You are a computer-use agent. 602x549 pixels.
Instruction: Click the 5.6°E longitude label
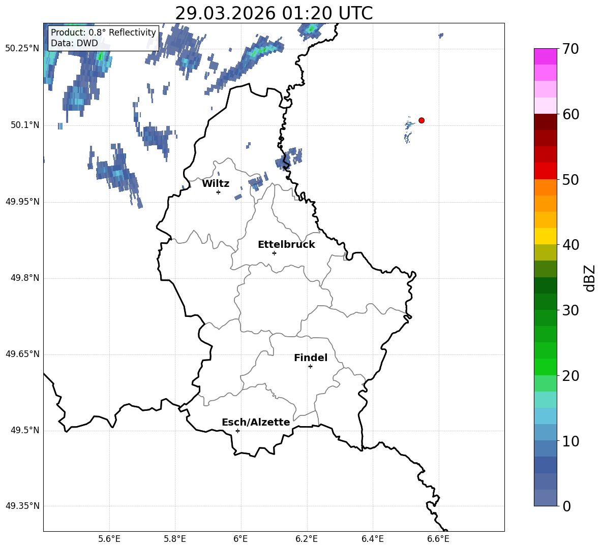[x=109, y=539]
